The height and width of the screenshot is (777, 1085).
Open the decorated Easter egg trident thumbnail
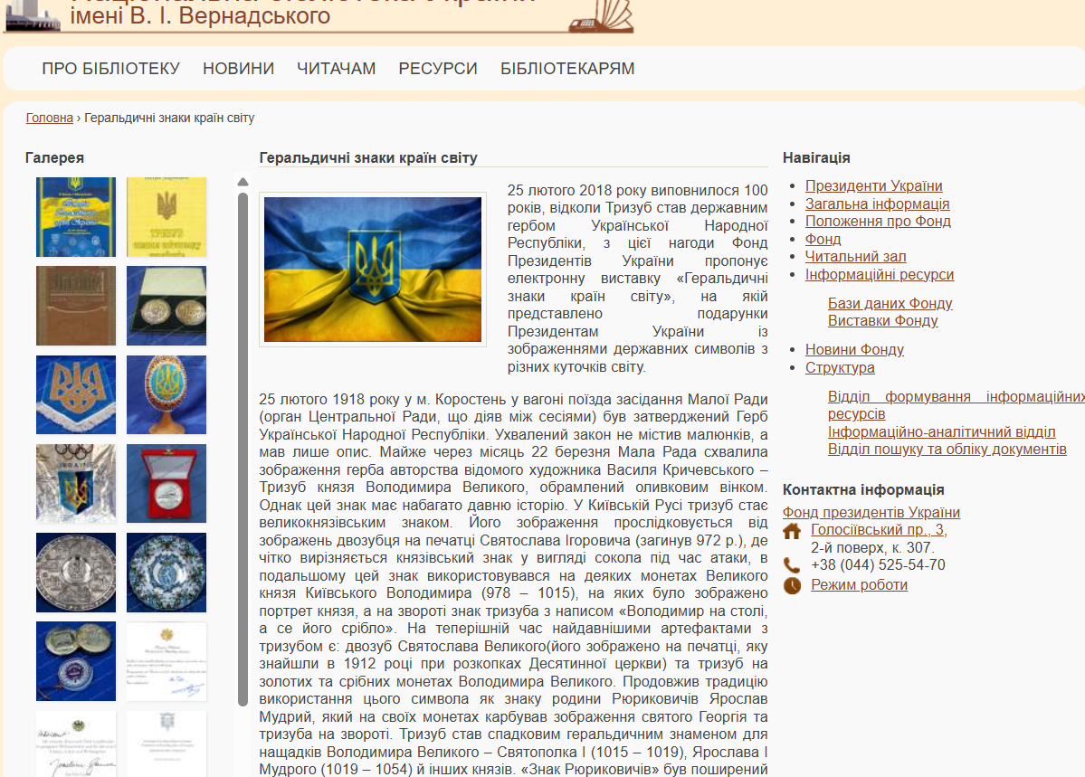pos(167,394)
